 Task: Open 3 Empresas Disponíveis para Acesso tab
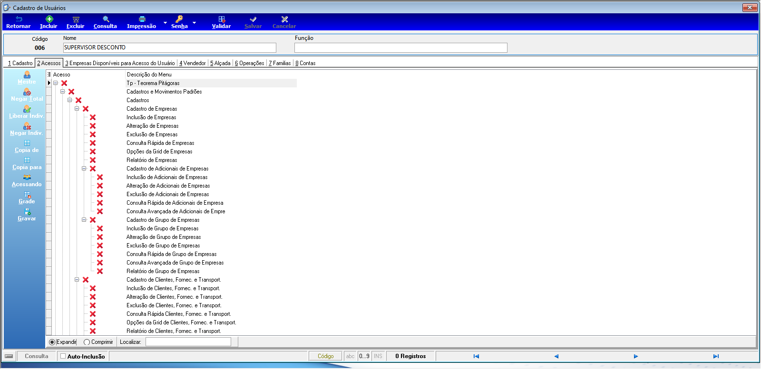[x=120, y=63]
